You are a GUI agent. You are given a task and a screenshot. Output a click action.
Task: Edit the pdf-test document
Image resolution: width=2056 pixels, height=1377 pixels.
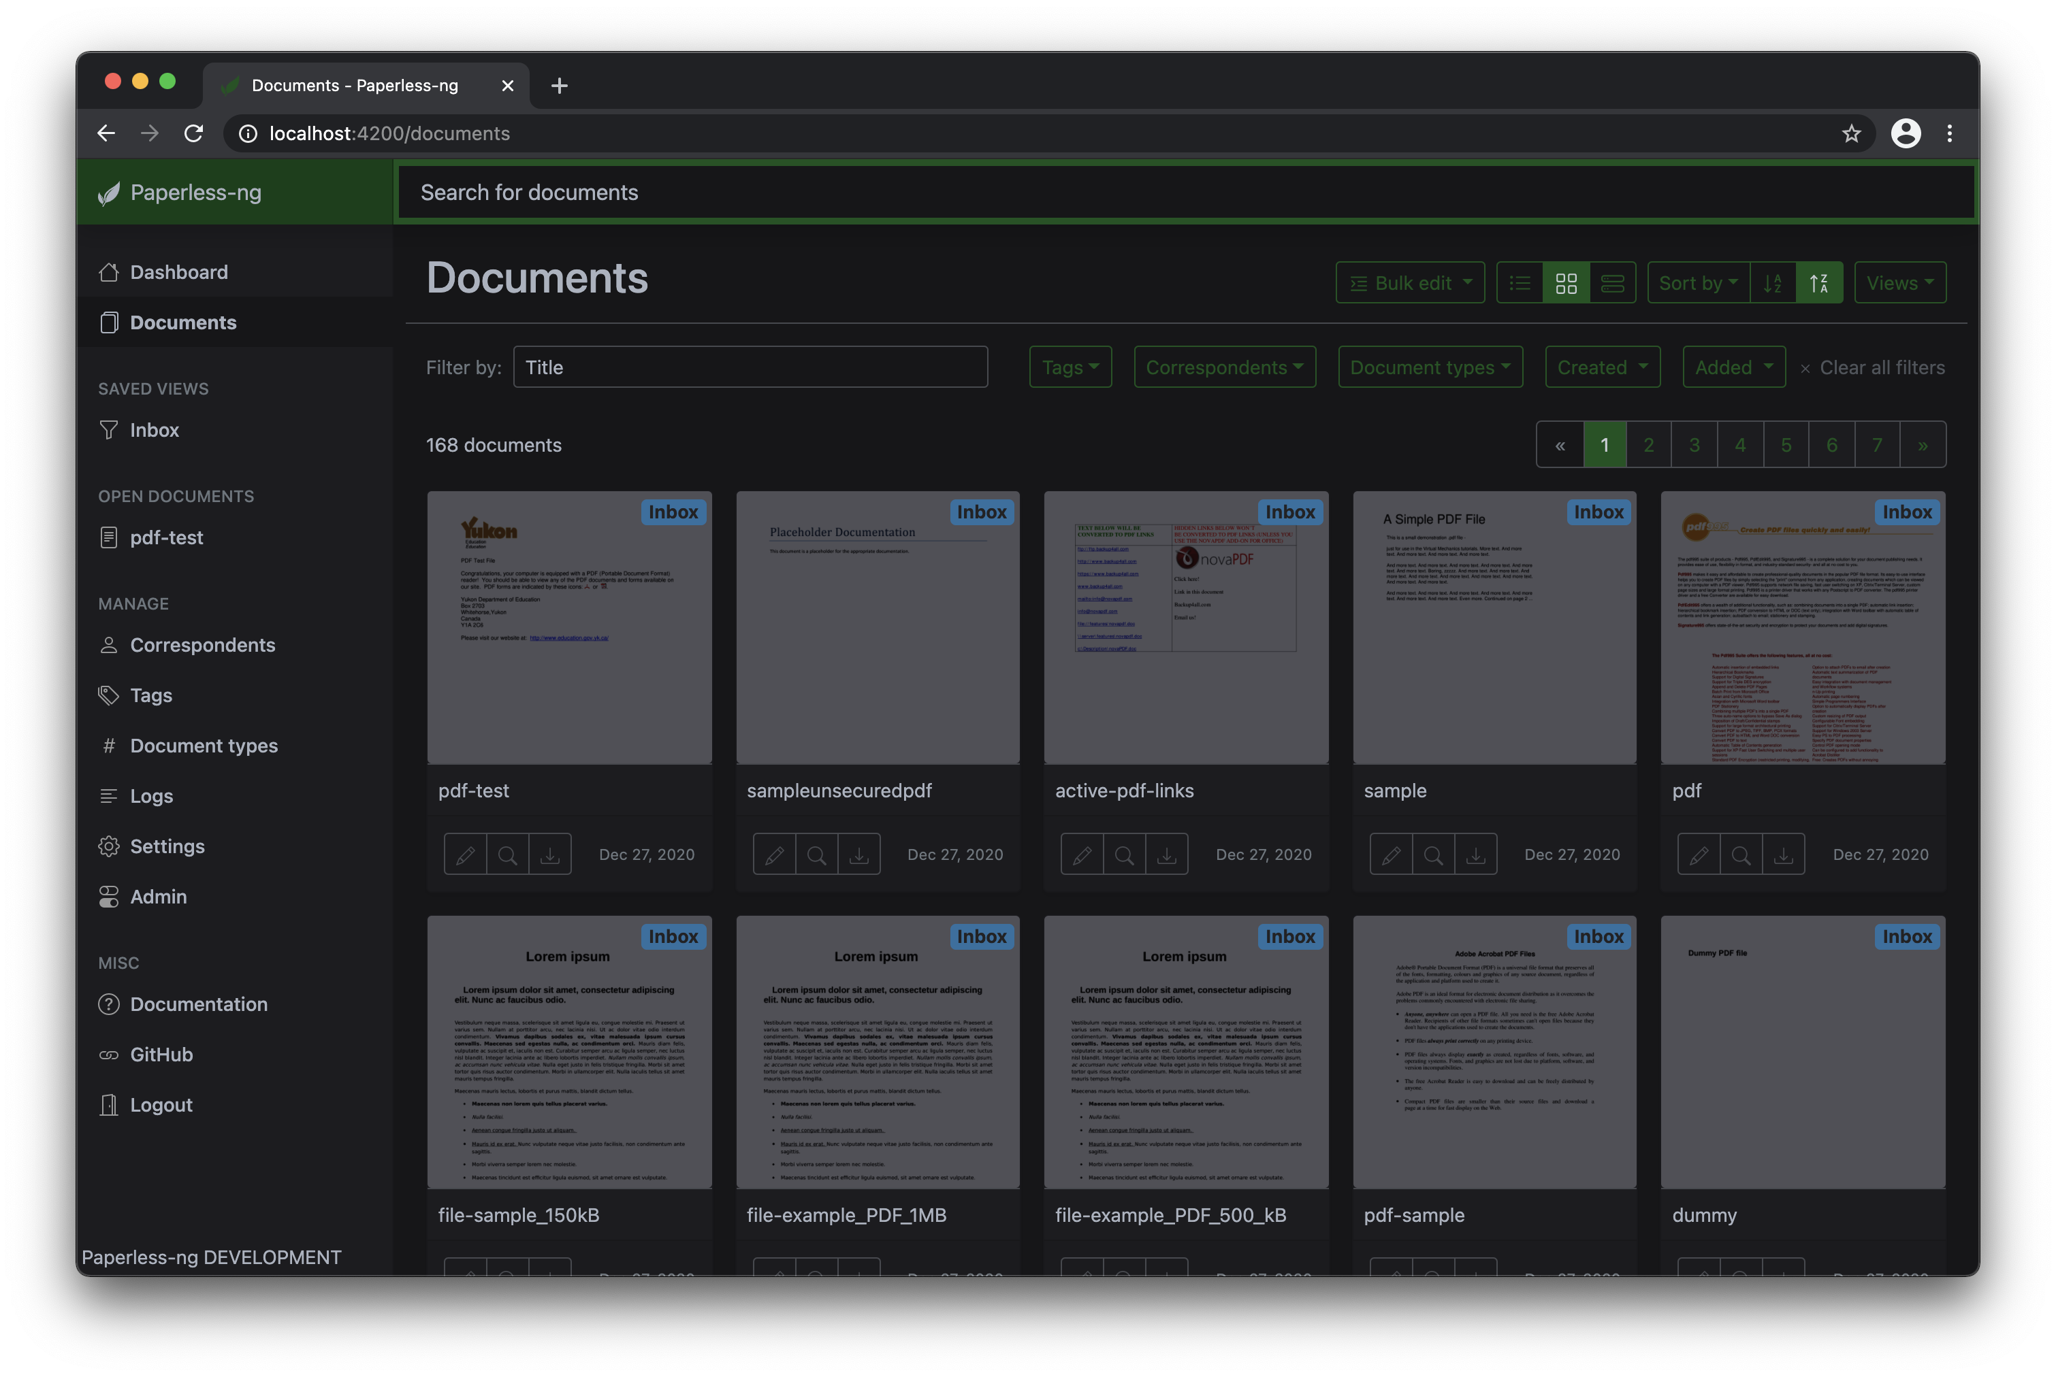[x=465, y=852]
